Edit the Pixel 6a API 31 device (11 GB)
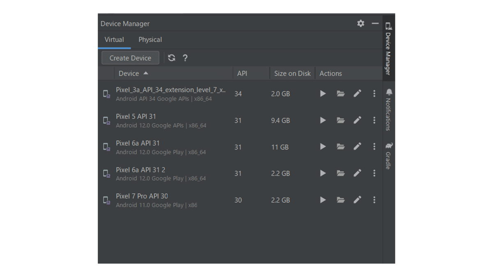Image resolution: width=493 pixels, height=277 pixels. [x=357, y=147]
